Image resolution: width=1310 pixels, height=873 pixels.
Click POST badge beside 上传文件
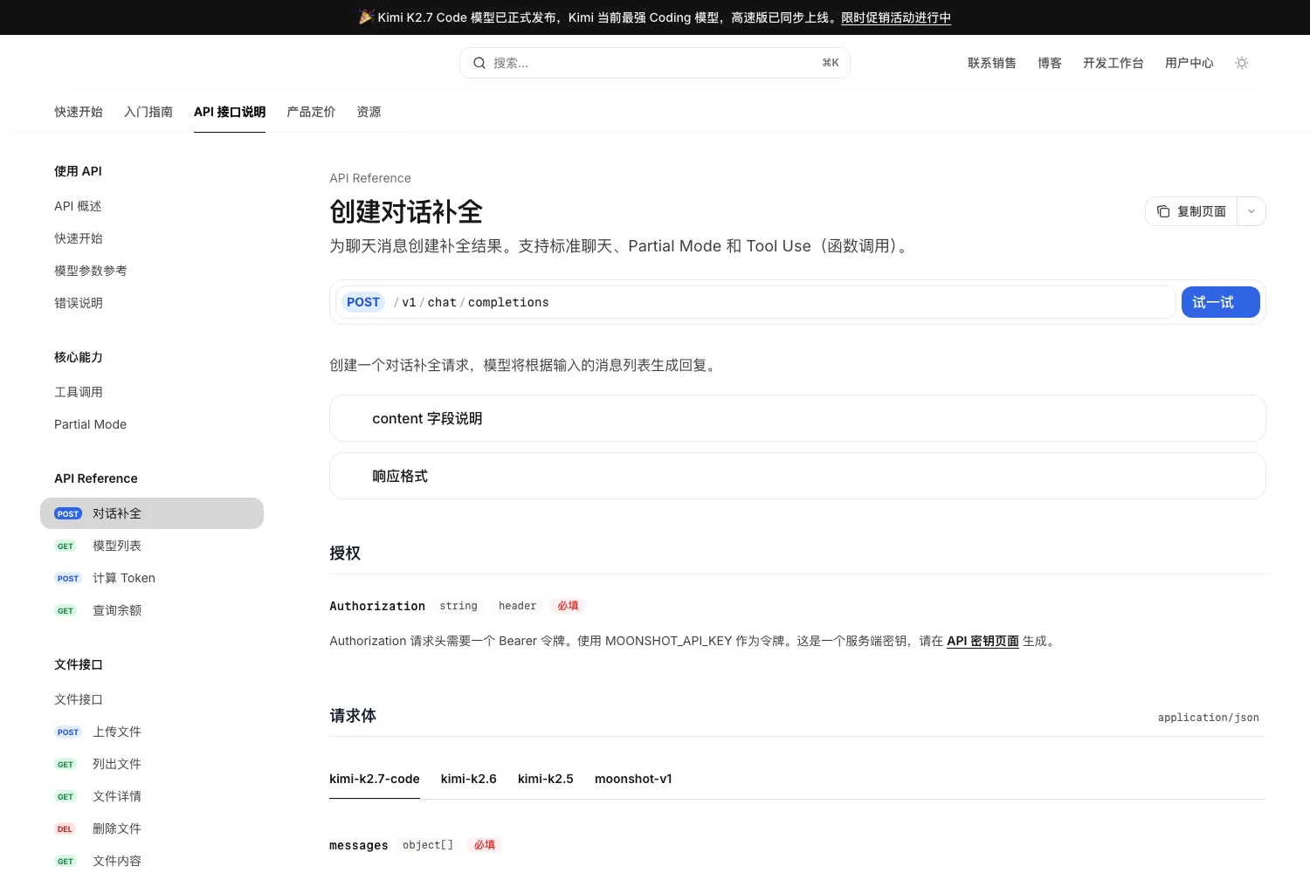coord(68,732)
